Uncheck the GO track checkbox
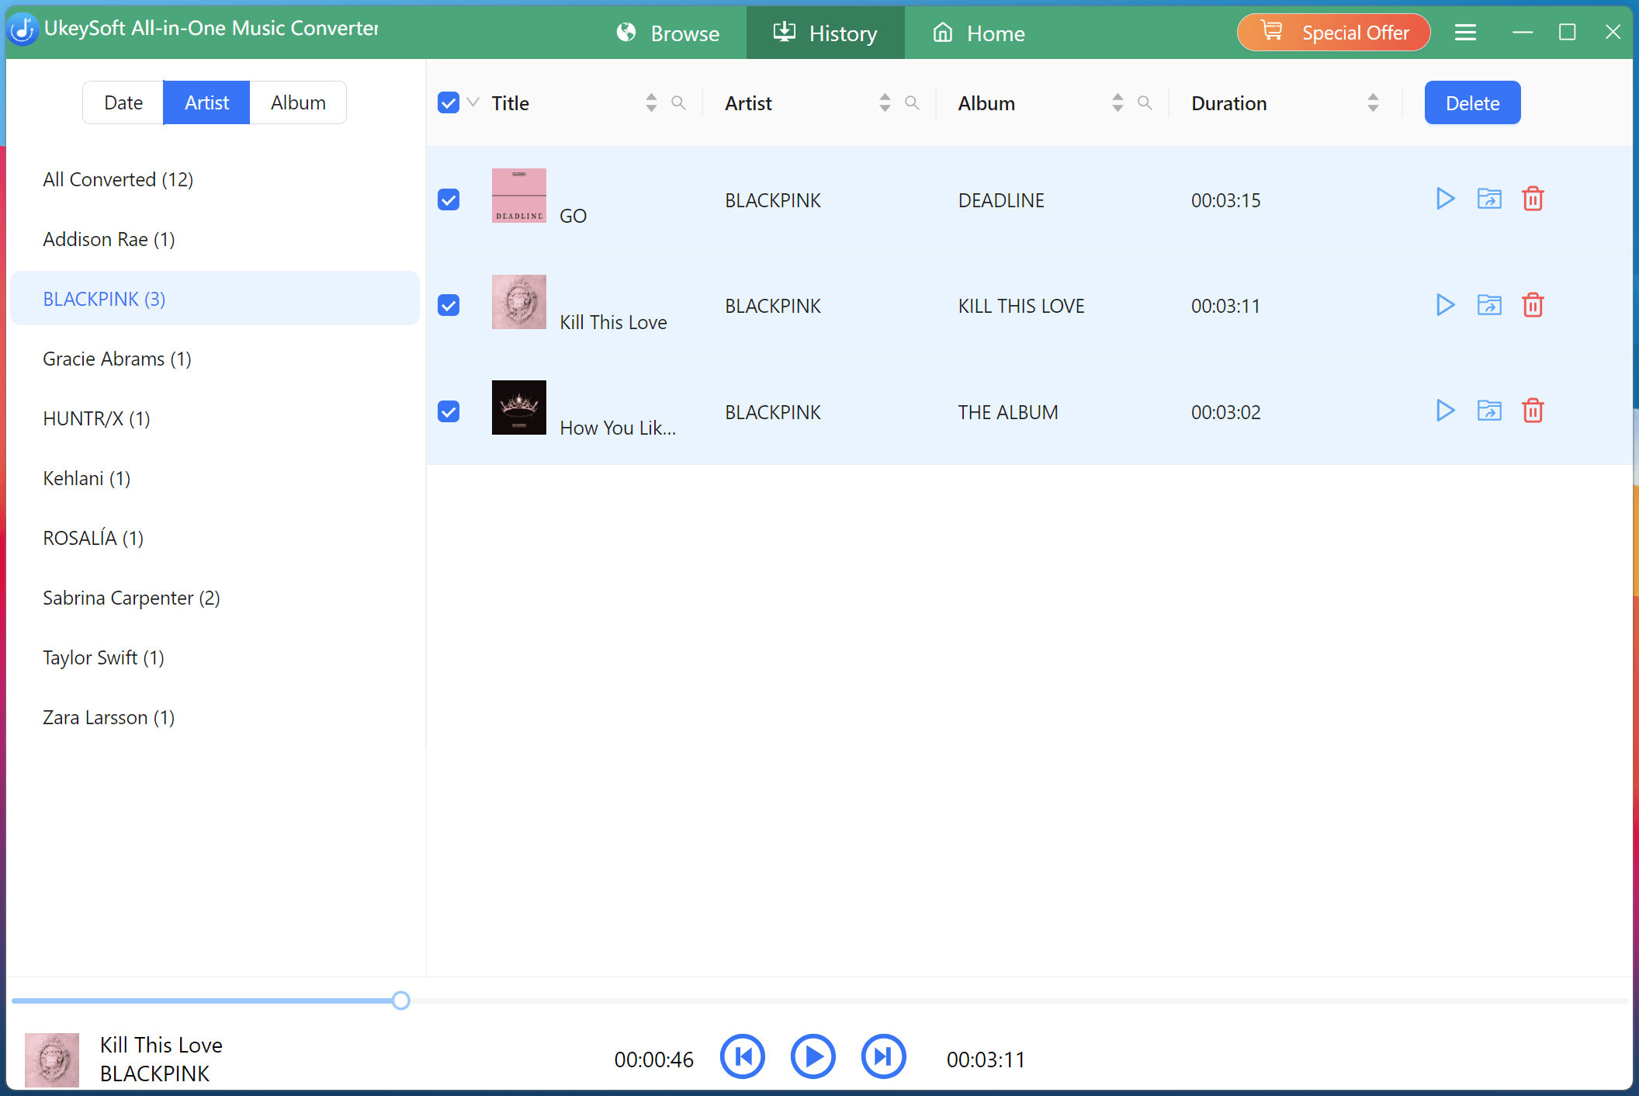 (x=449, y=199)
